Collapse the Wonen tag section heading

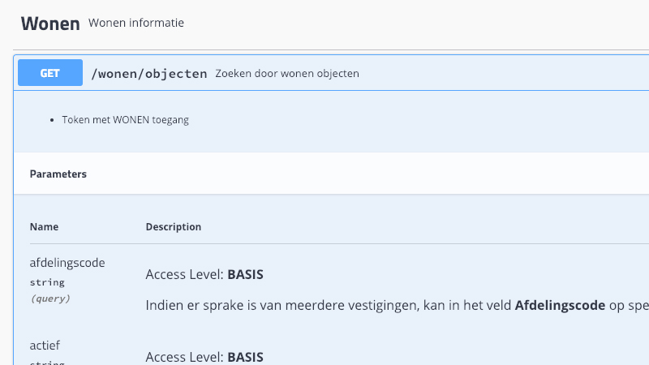50,24
